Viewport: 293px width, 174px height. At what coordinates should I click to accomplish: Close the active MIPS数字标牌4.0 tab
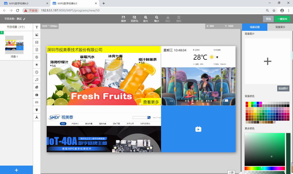[96, 3]
